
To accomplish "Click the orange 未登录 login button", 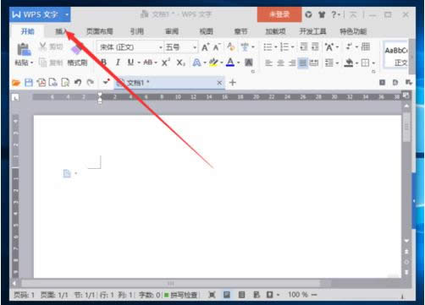I will pyautogui.click(x=279, y=14).
